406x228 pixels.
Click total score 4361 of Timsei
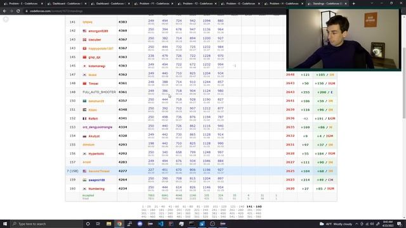[122, 84]
